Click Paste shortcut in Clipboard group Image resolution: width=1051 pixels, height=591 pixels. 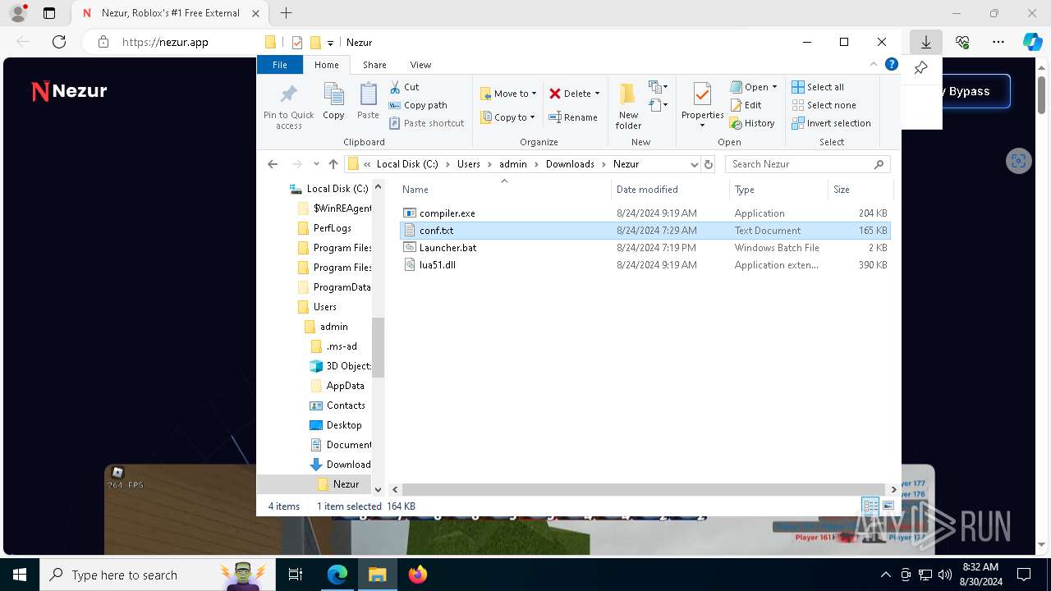[x=427, y=123]
